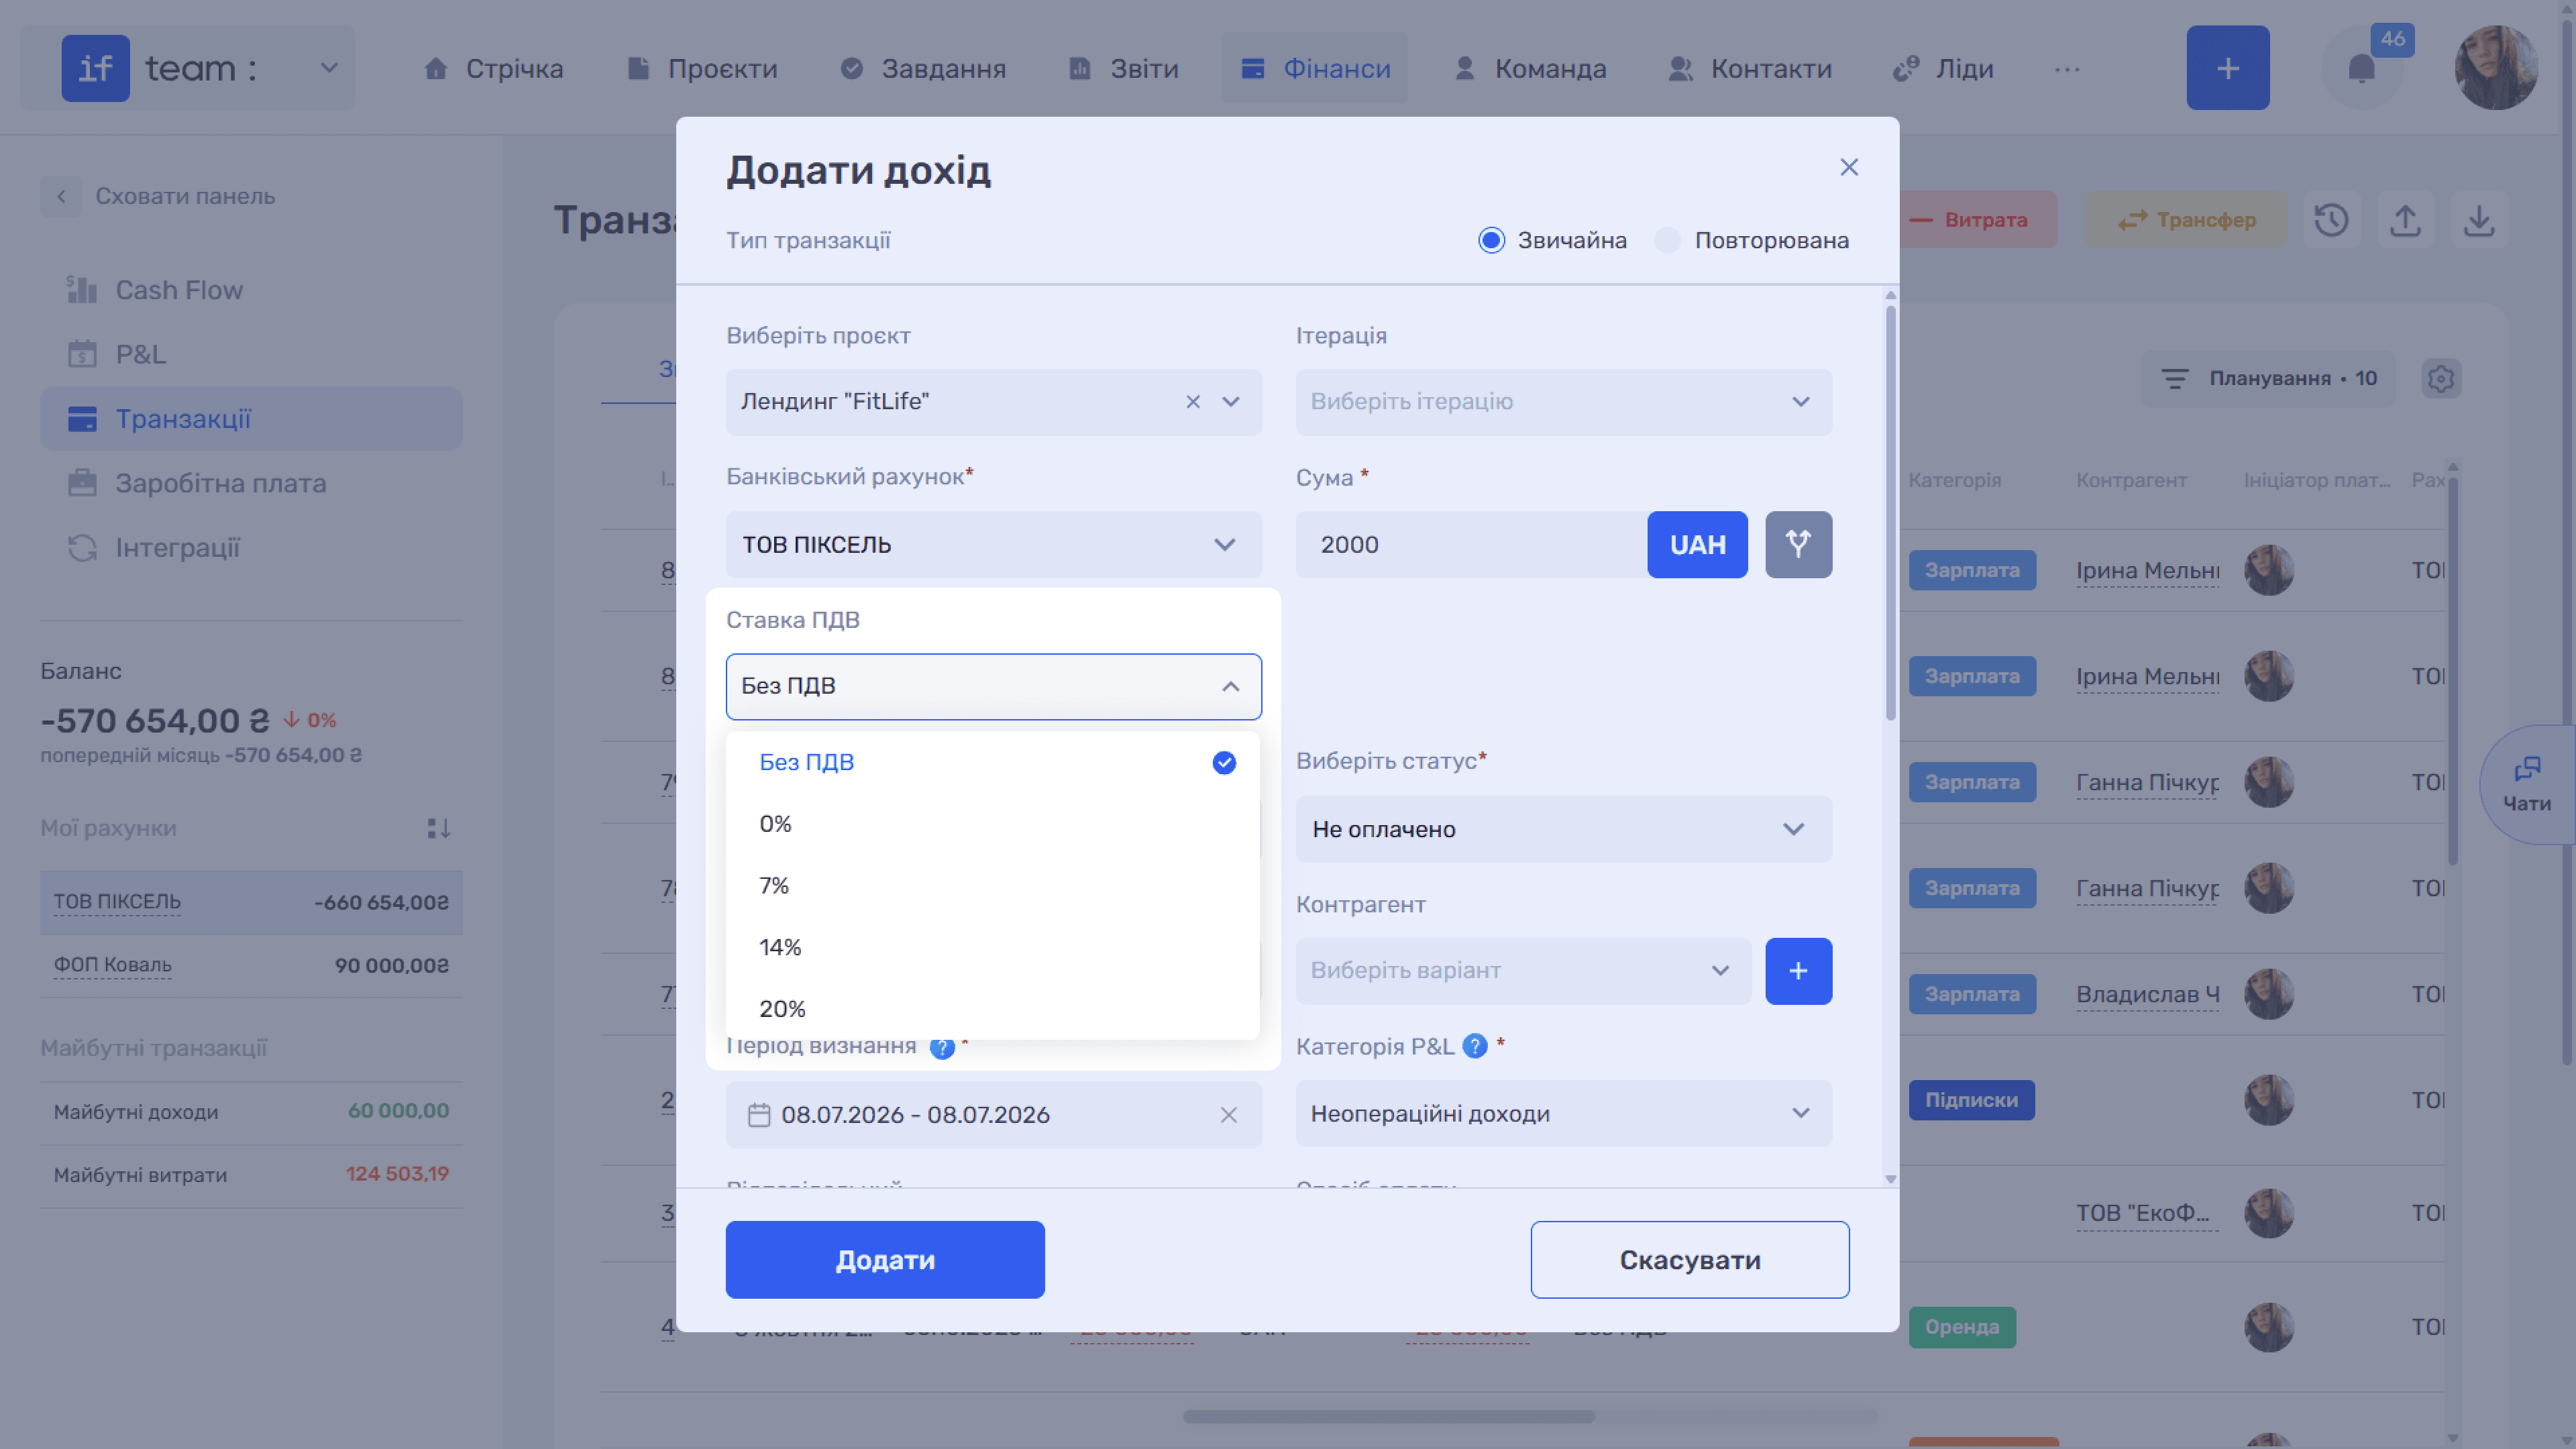The width and height of the screenshot is (2576, 1449).
Task: Select the ТОВ ПІКСЕЛЬ account row
Action: (251, 902)
